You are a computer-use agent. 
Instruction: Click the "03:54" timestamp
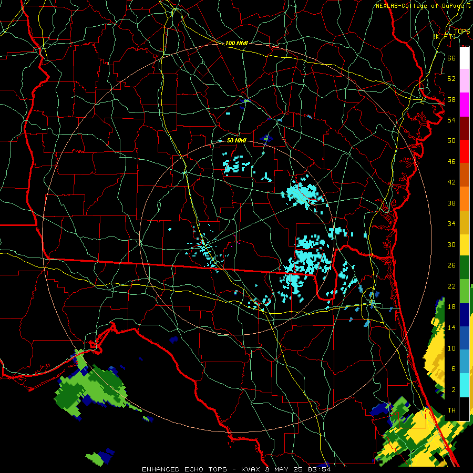point(319,469)
